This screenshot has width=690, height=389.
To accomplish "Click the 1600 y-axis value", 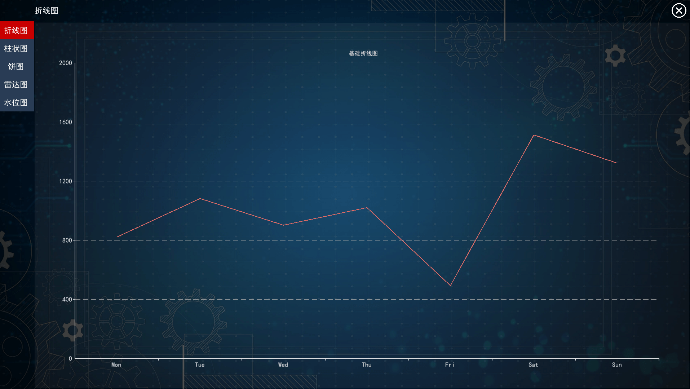I will click(66, 122).
